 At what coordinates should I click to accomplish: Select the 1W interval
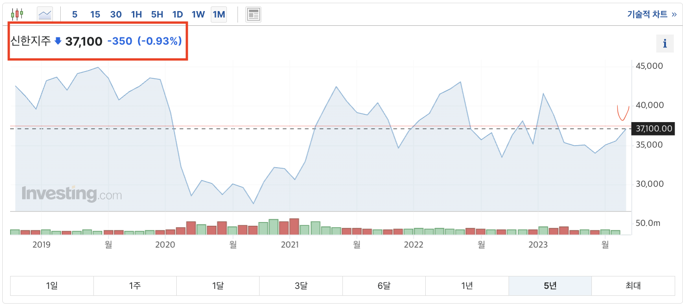click(x=198, y=14)
